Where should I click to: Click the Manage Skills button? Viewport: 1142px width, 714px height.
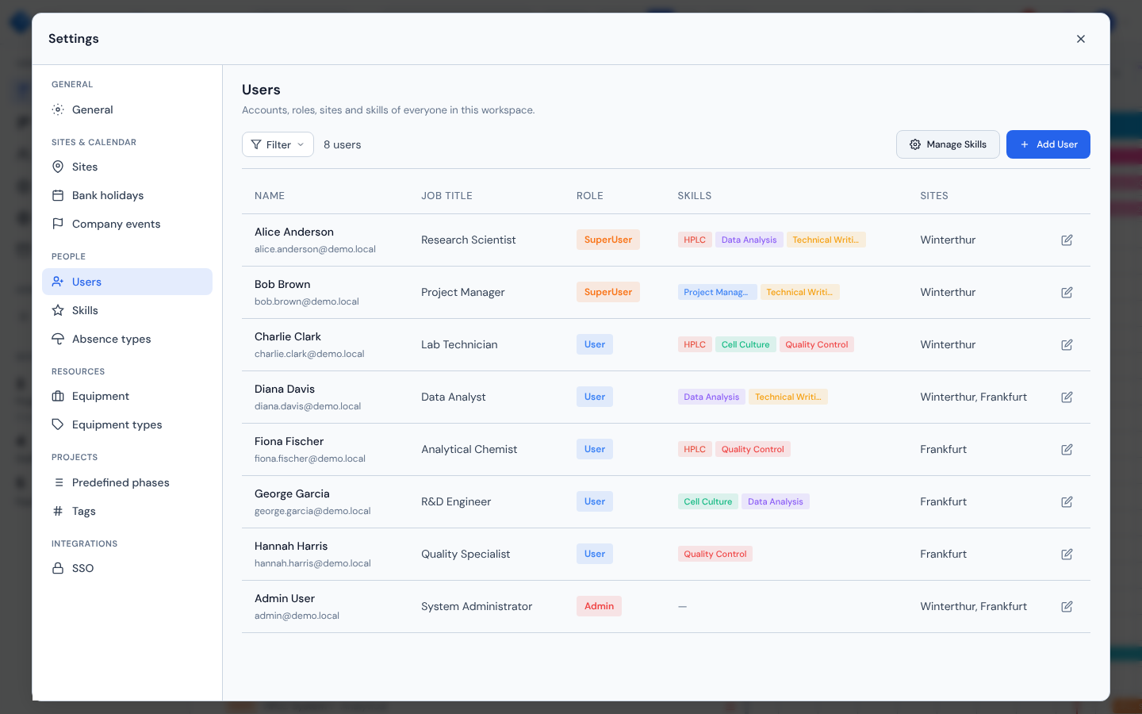pyautogui.click(x=948, y=144)
